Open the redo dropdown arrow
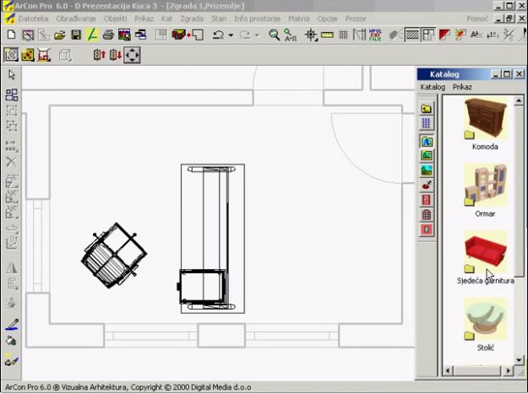 [x=256, y=35]
